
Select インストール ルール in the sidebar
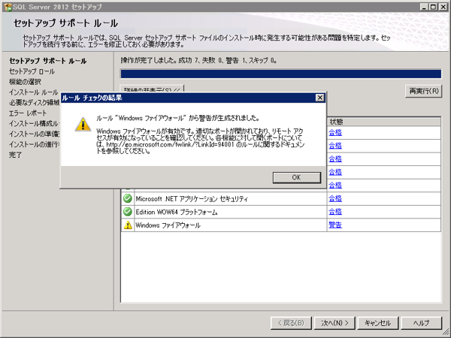[34, 92]
